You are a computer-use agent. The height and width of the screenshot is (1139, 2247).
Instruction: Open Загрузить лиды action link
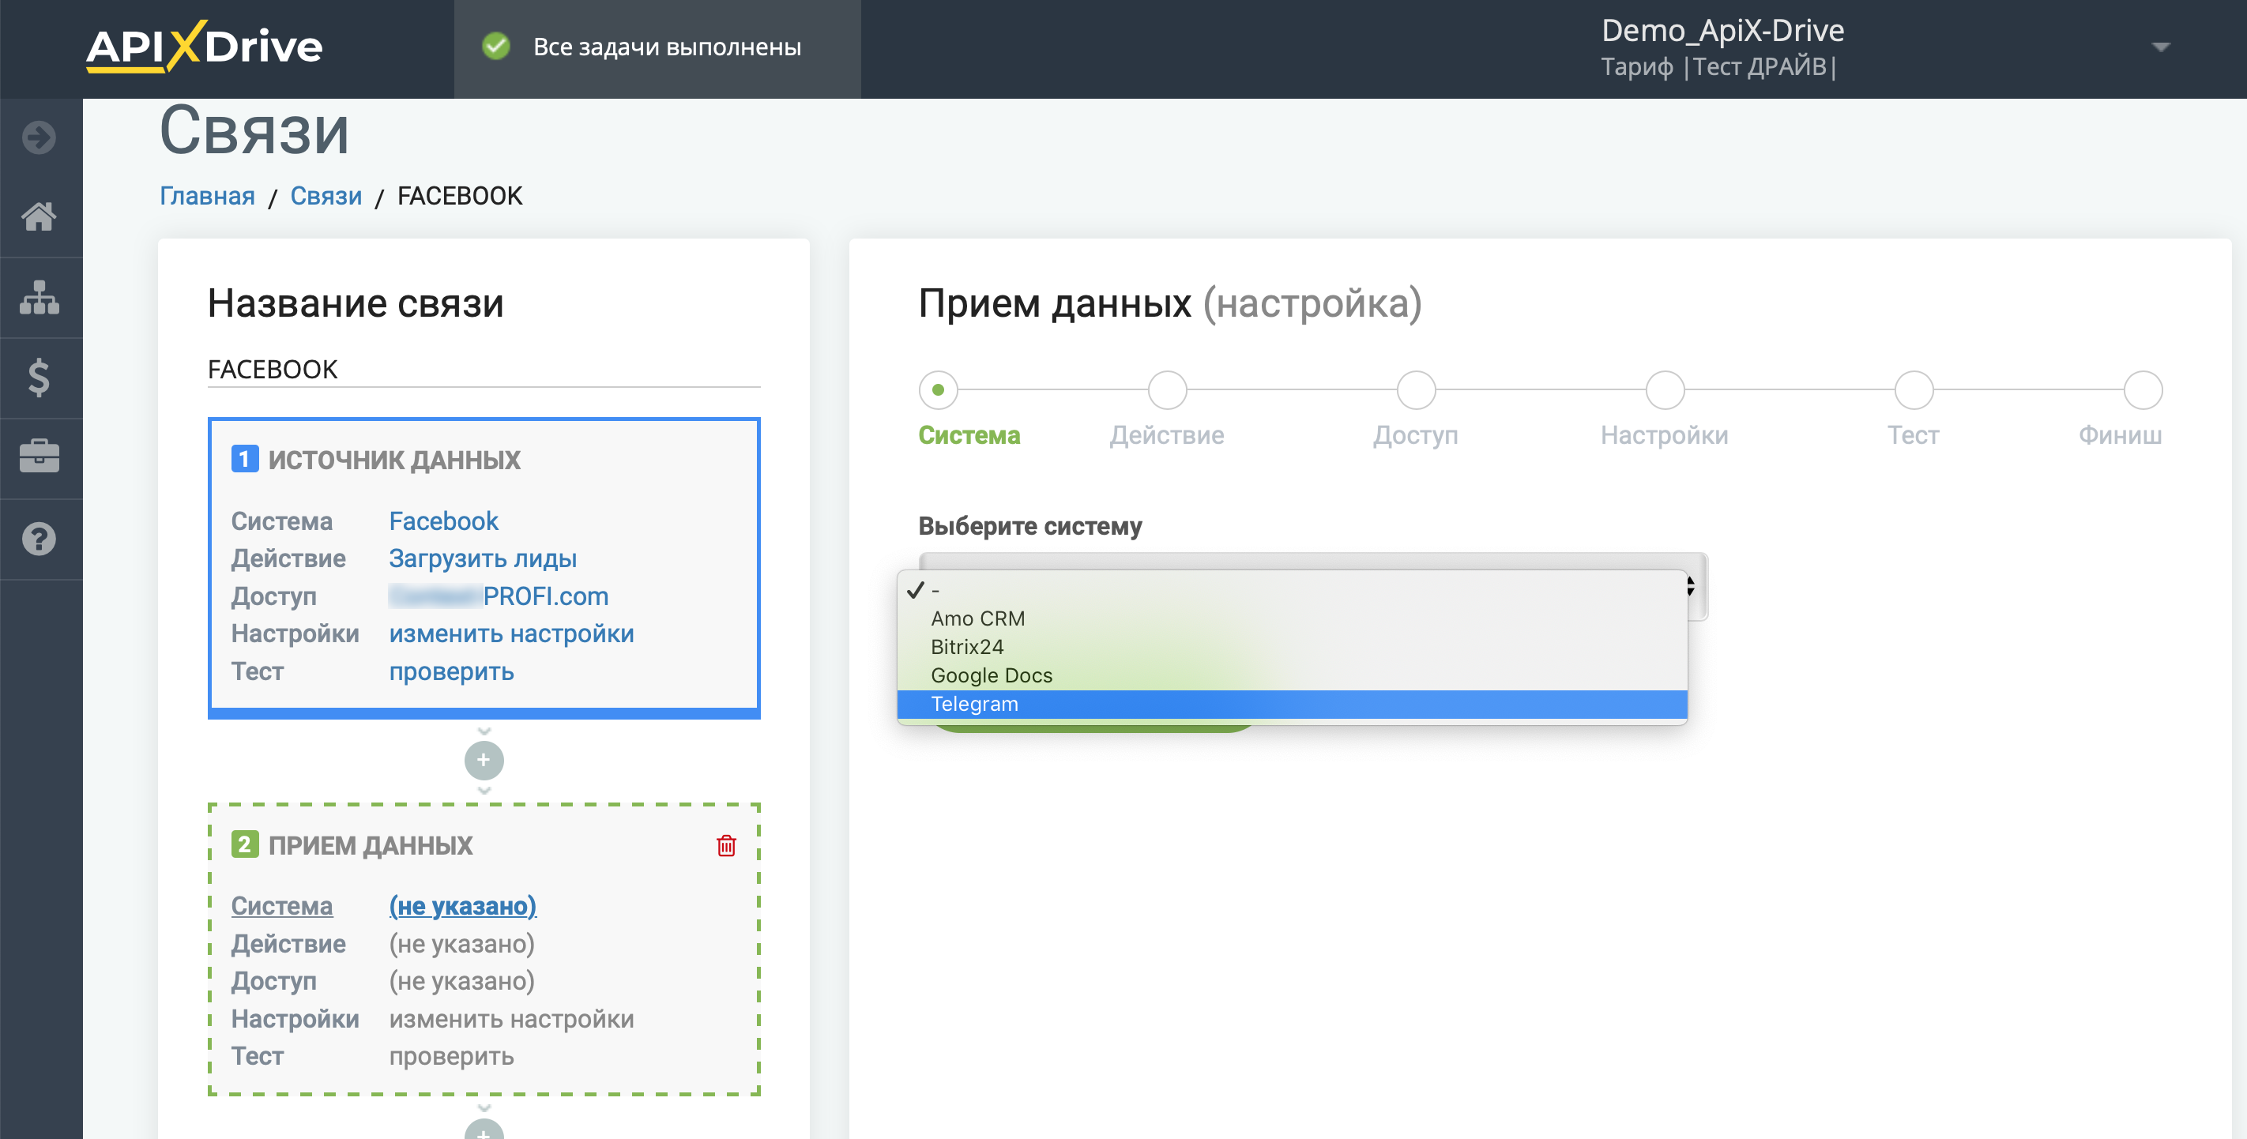coord(483,558)
